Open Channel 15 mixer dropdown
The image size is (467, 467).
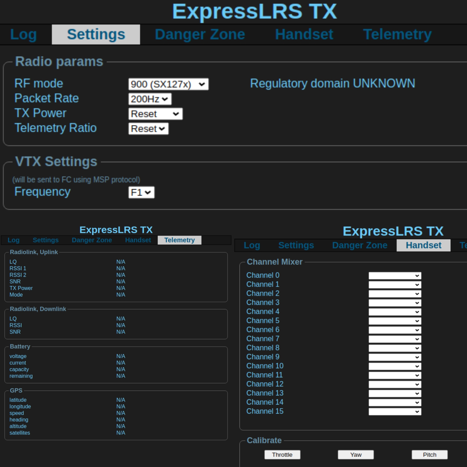pos(395,411)
